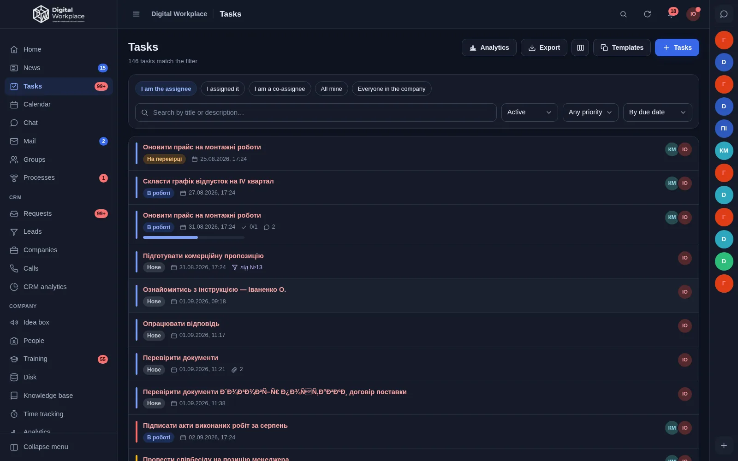
Task: Select 'I am the assignee' filter
Action: point(166,89)
